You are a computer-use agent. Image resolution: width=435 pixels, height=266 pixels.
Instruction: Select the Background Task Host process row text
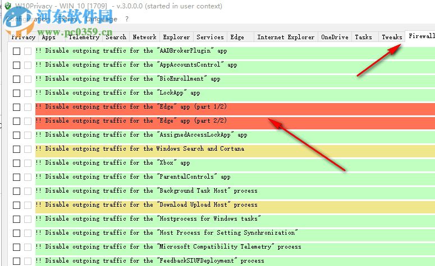[146, 191]
